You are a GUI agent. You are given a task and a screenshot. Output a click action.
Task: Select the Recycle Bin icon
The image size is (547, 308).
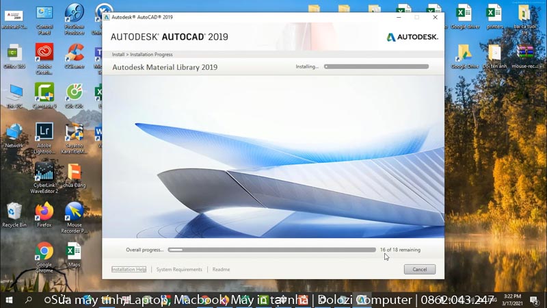pyautogui.click(x=14, y=211)
